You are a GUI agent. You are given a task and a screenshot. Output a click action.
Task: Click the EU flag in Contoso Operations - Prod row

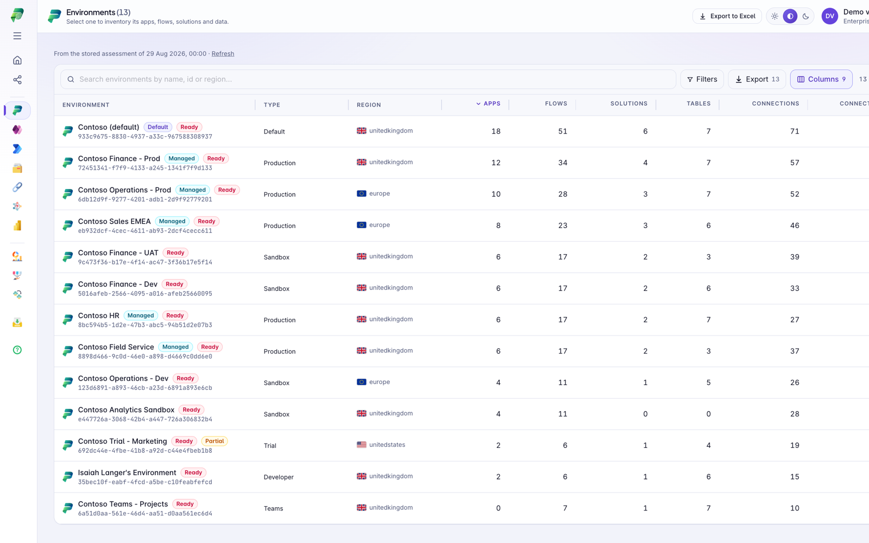point(362,194)
